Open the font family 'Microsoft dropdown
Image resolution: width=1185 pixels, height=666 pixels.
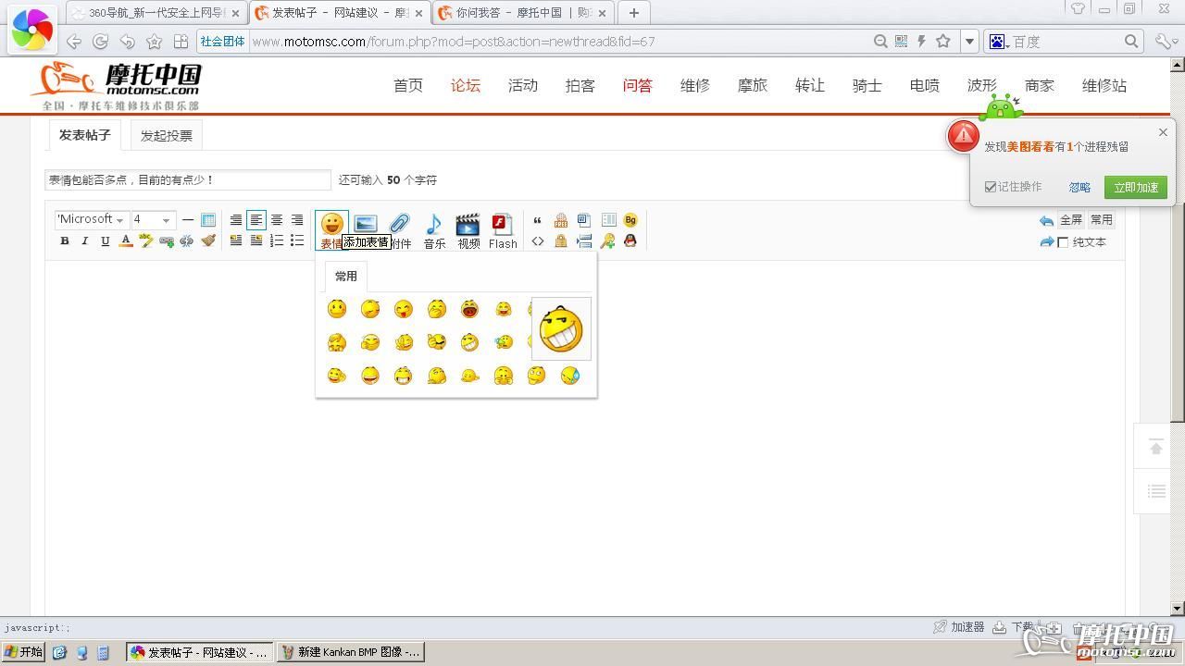pos(91,219)
